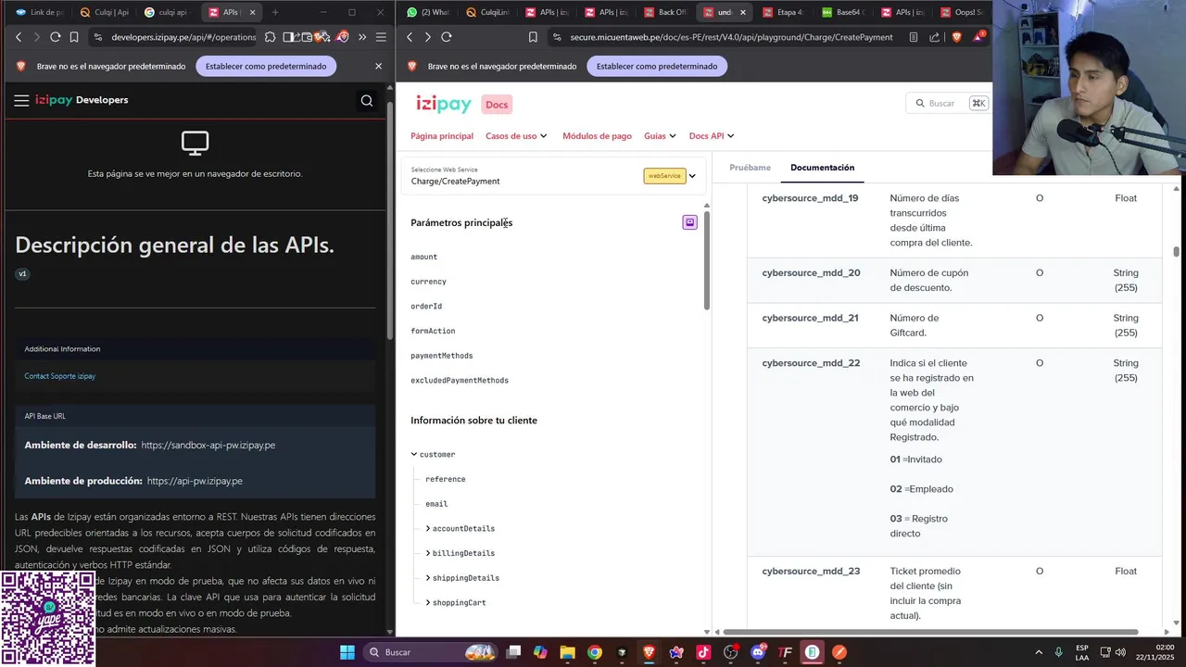The height and width of the screenshot is (667, 1186).
Task: Select the Documentación tab
Action: pos(822,168)
